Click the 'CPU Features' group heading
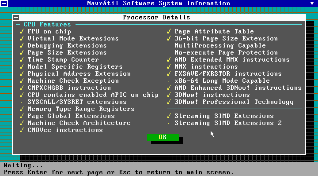318x176 pixels. (x=47, y=25)
